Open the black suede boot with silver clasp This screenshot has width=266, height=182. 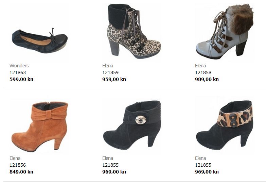pos(132,125)
